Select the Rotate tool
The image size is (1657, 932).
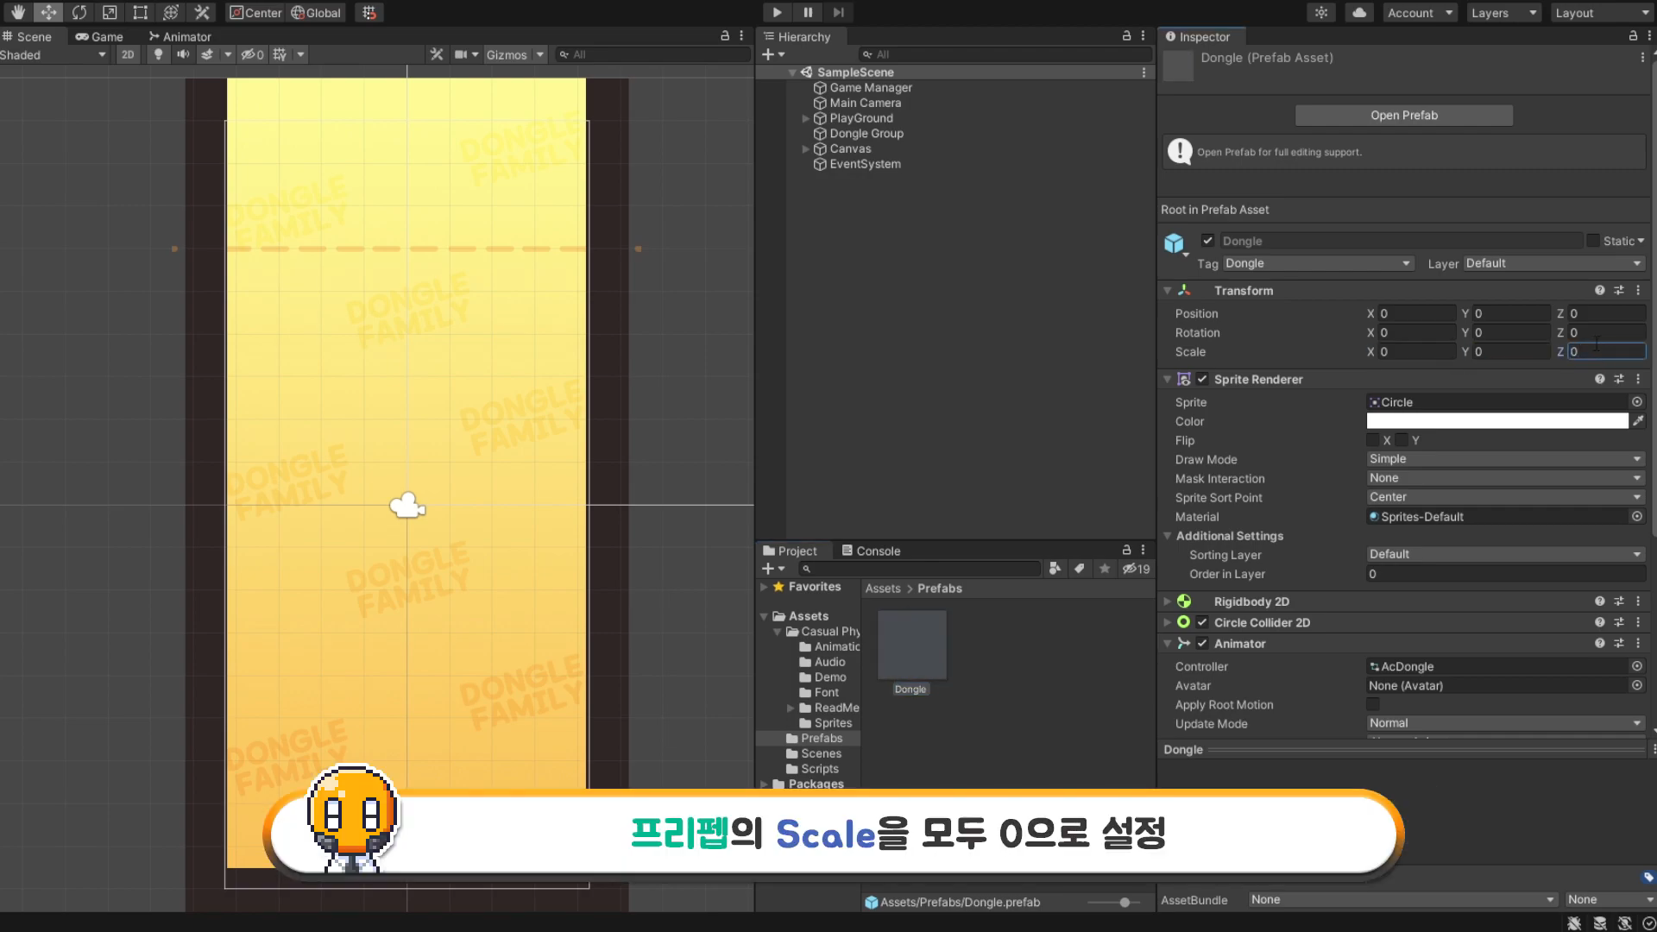pyautogui.click(x=79, y=12)
